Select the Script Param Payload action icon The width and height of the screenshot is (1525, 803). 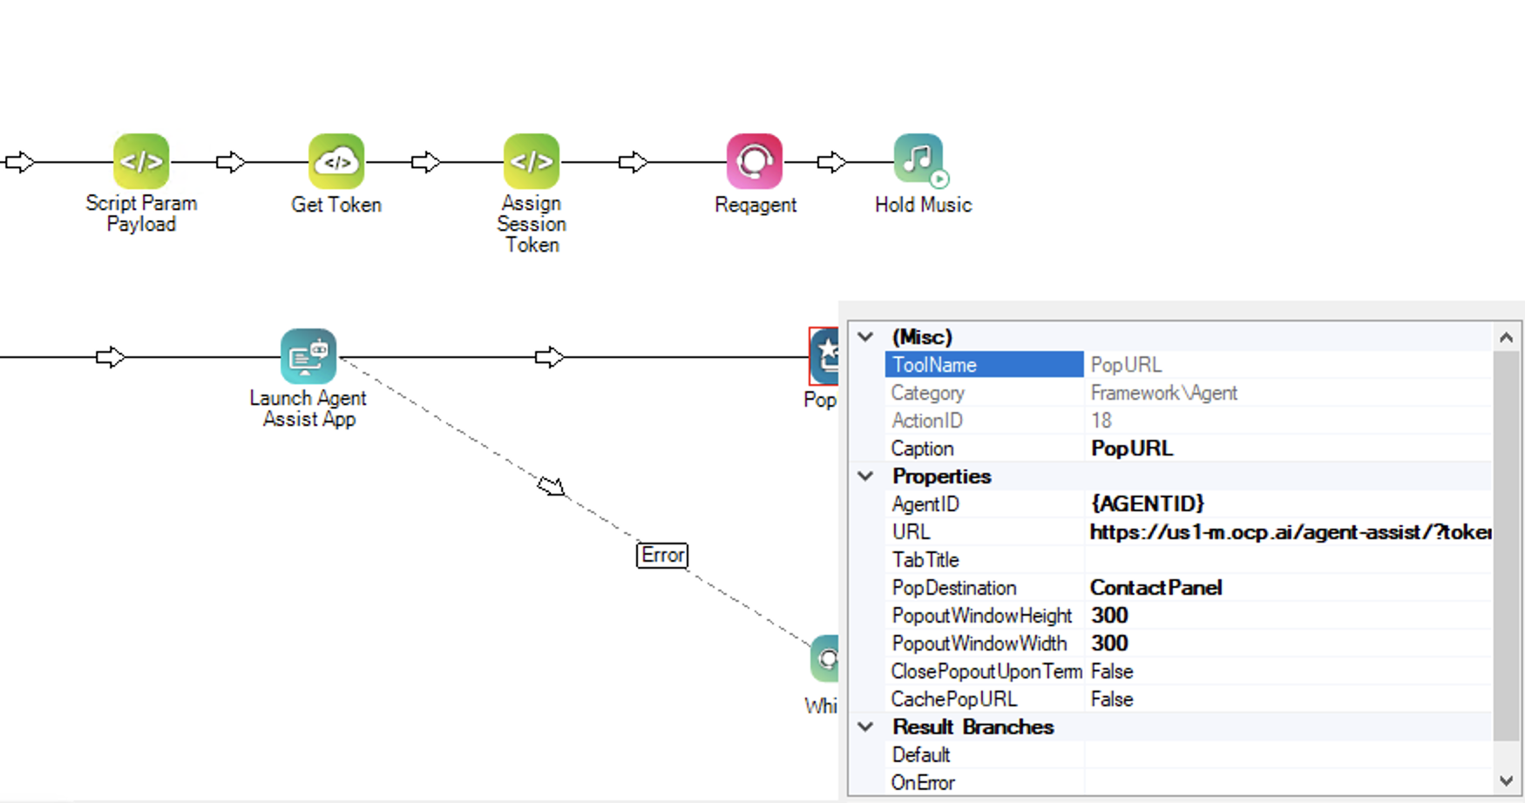coord(141,161)
